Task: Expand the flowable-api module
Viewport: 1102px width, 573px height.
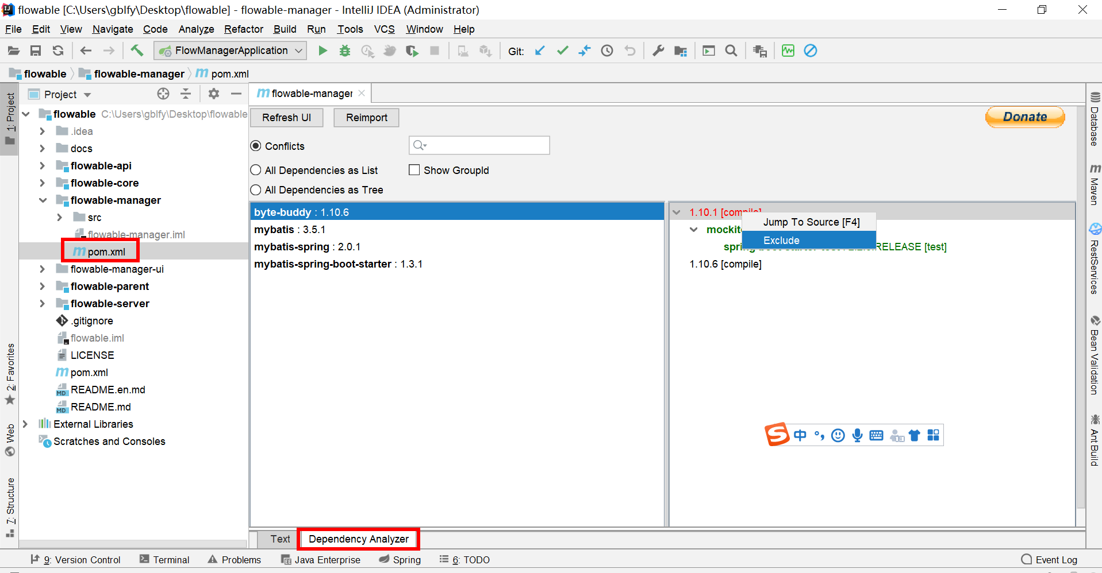Action: [42, 165]
